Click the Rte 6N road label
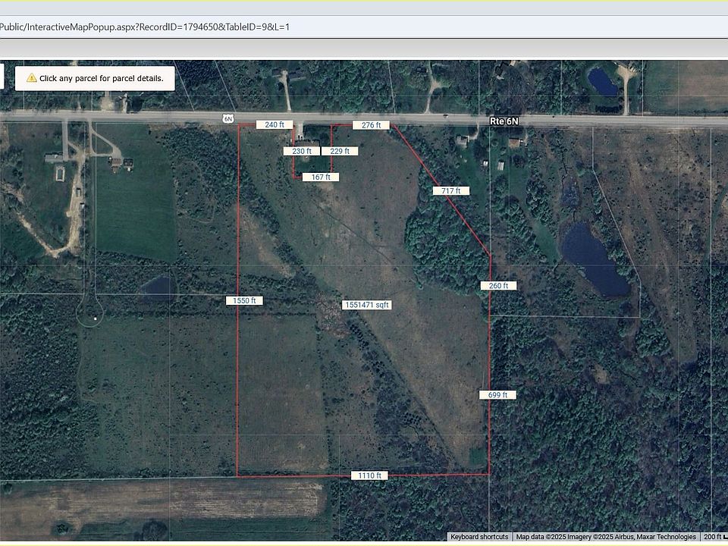Image resolution: width=728 pixels, height=546 pixels. click(x=504, y=121)
